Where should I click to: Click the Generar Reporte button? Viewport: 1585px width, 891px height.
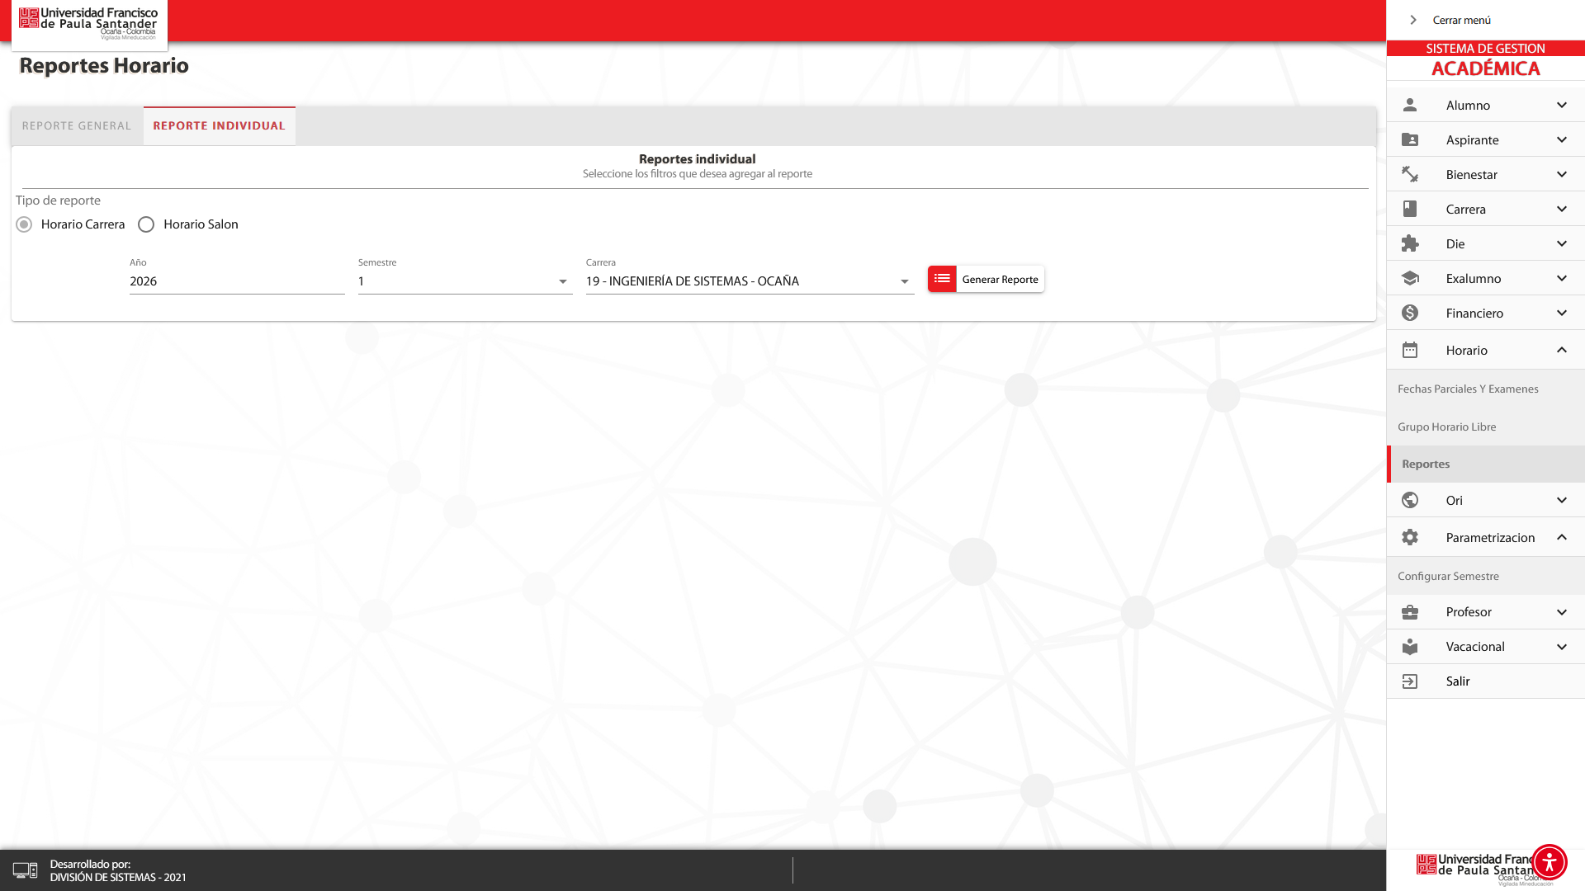point(986,279)
